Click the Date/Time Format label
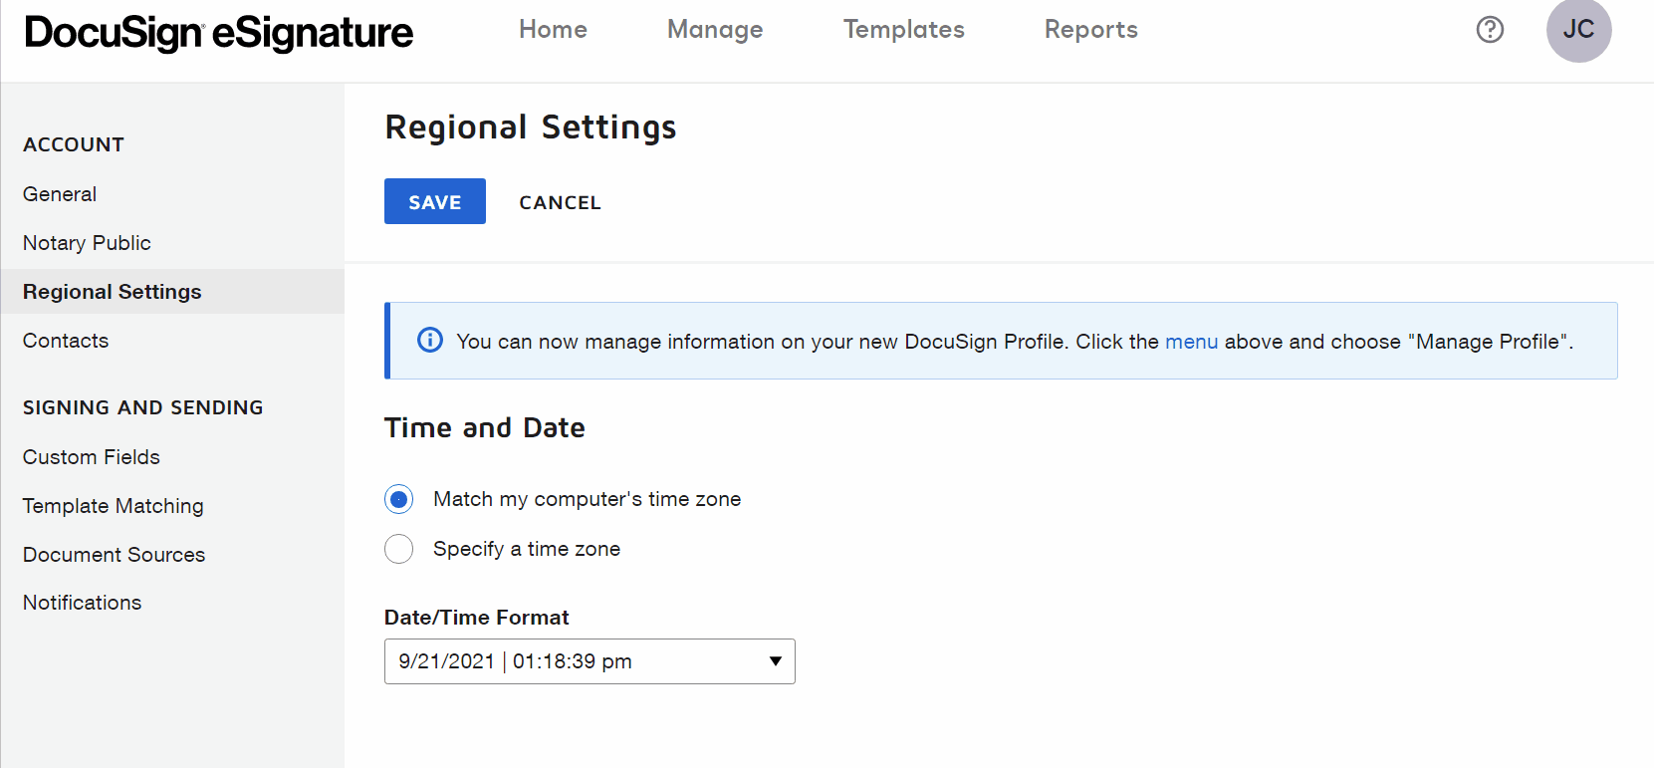The width and height of the screenshot is (1654, 768). 477,618
